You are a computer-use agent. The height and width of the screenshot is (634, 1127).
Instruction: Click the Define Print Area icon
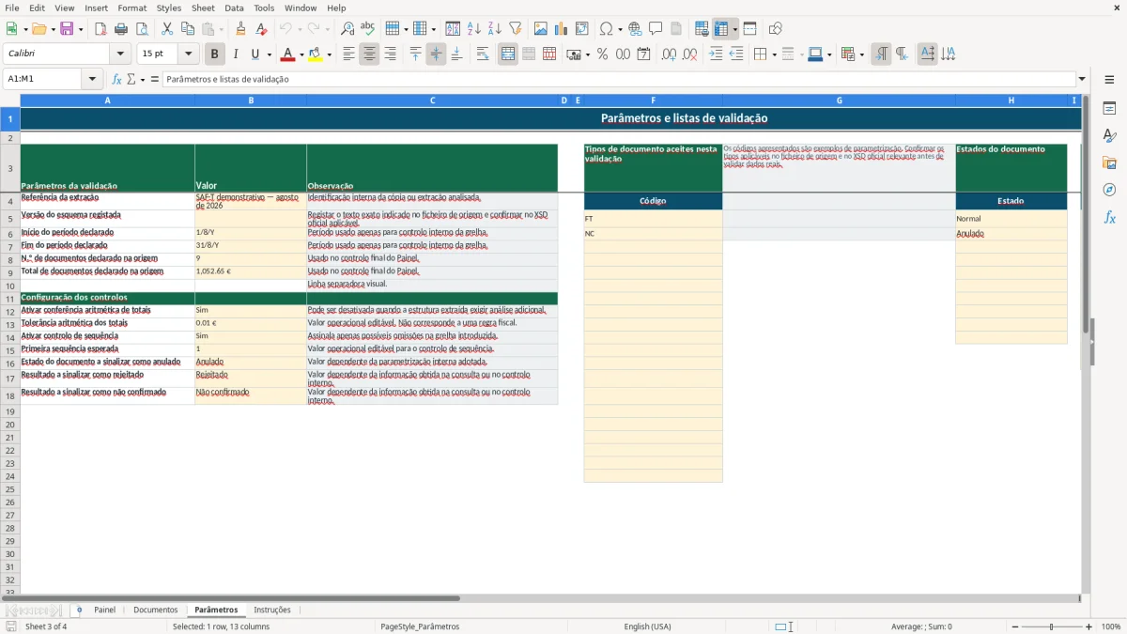click(702, 29)
